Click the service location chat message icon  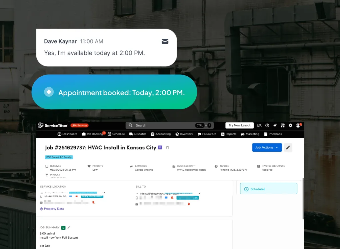[71, 196]
